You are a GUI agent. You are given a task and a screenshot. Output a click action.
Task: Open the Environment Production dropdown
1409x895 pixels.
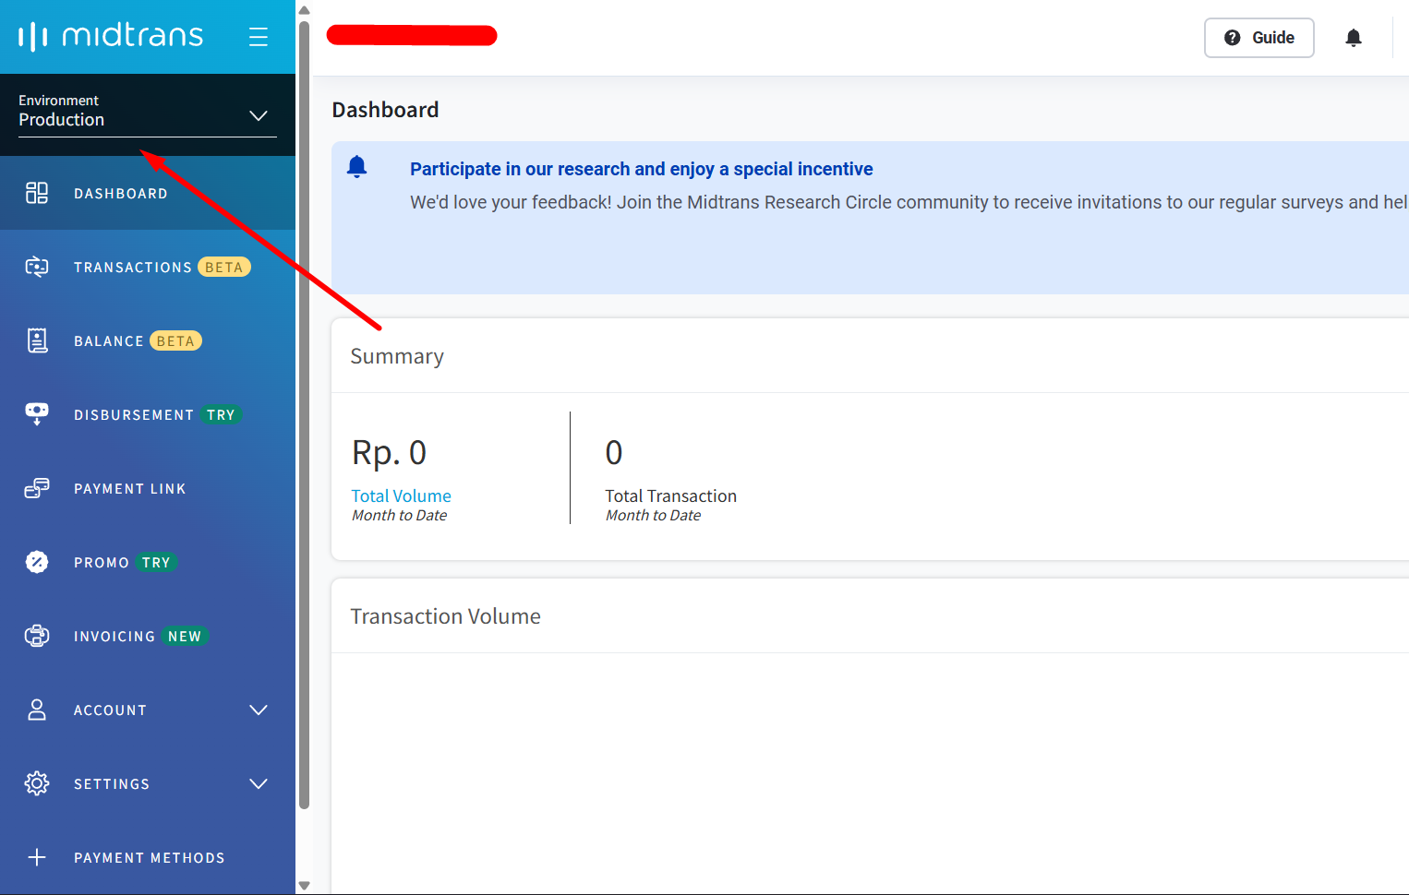pyautogui.click(x=147, y=114)
